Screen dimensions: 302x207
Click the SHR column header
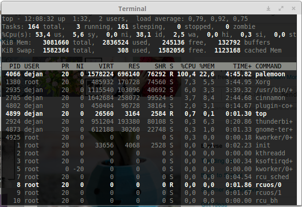click(160, 67)
